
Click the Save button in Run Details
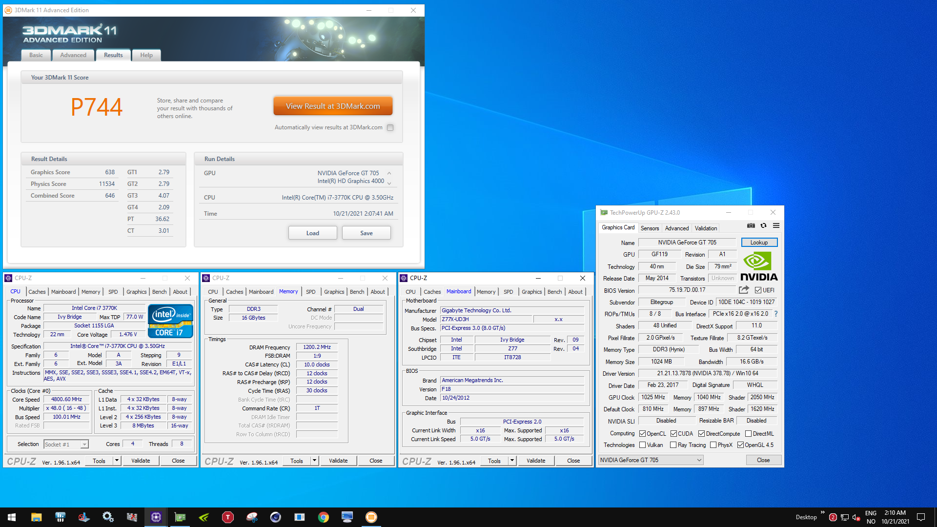point(367,233)
